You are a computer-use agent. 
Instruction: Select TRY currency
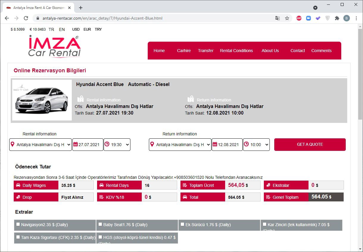point(98,29)
